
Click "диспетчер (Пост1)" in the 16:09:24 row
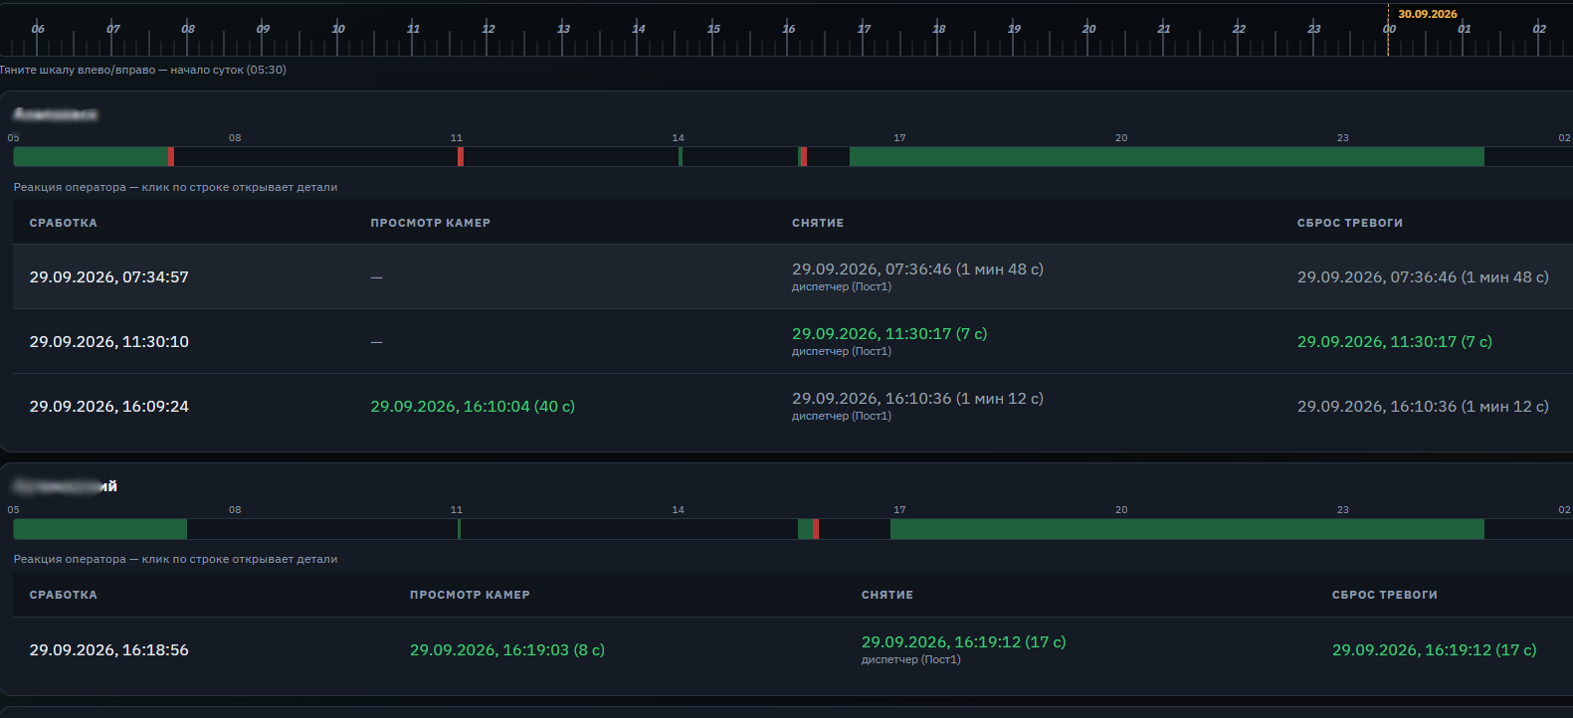[842, 416]
